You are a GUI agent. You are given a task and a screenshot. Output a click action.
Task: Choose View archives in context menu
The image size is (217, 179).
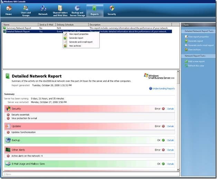[x=75, y=46]
